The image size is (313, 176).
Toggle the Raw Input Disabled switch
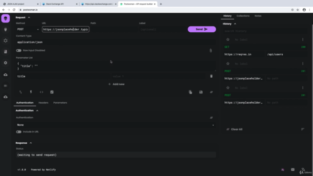point(19,50)
